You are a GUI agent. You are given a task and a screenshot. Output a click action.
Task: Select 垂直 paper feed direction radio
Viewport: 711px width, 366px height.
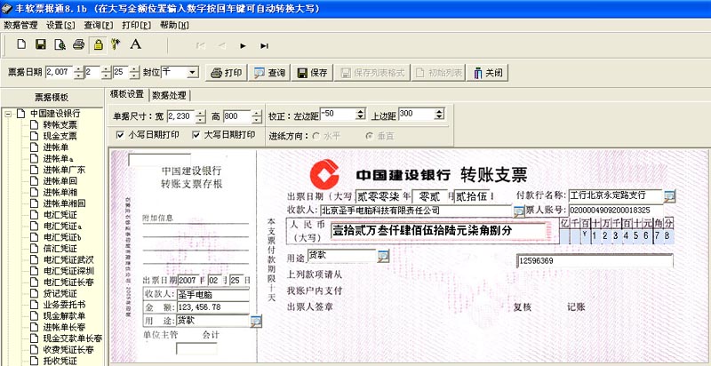pyautogui.click(x=370, y=135)
